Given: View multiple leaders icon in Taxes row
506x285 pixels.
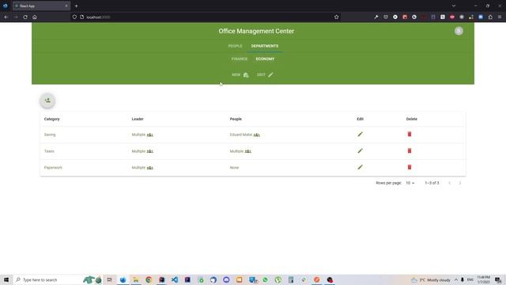Looking at the screenshot, I should coord(150,151).
